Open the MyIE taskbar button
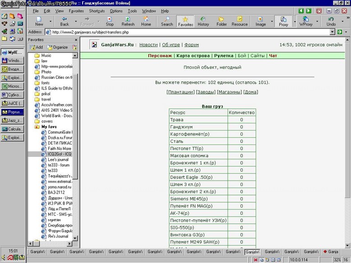The height and width of the screenshot is (263, 351). pos(12,52)
